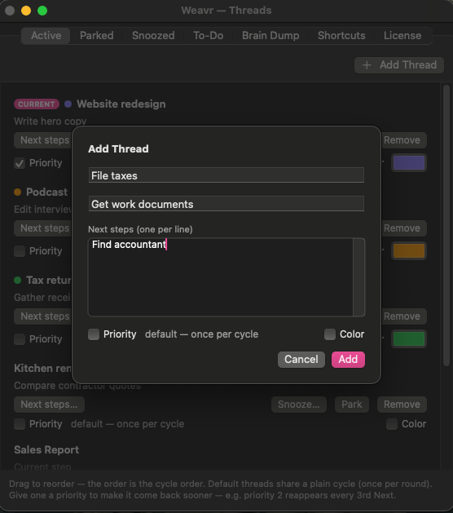The image size is (453, 513).
Task: Click the Sales Report thread title
Action: [46, 450]
